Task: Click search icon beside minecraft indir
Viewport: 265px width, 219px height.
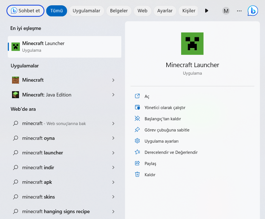Action: pos(16,167)
